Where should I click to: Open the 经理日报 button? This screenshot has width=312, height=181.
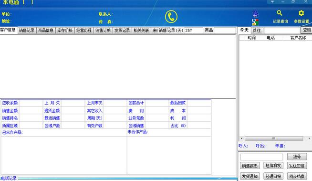[273, 176]
